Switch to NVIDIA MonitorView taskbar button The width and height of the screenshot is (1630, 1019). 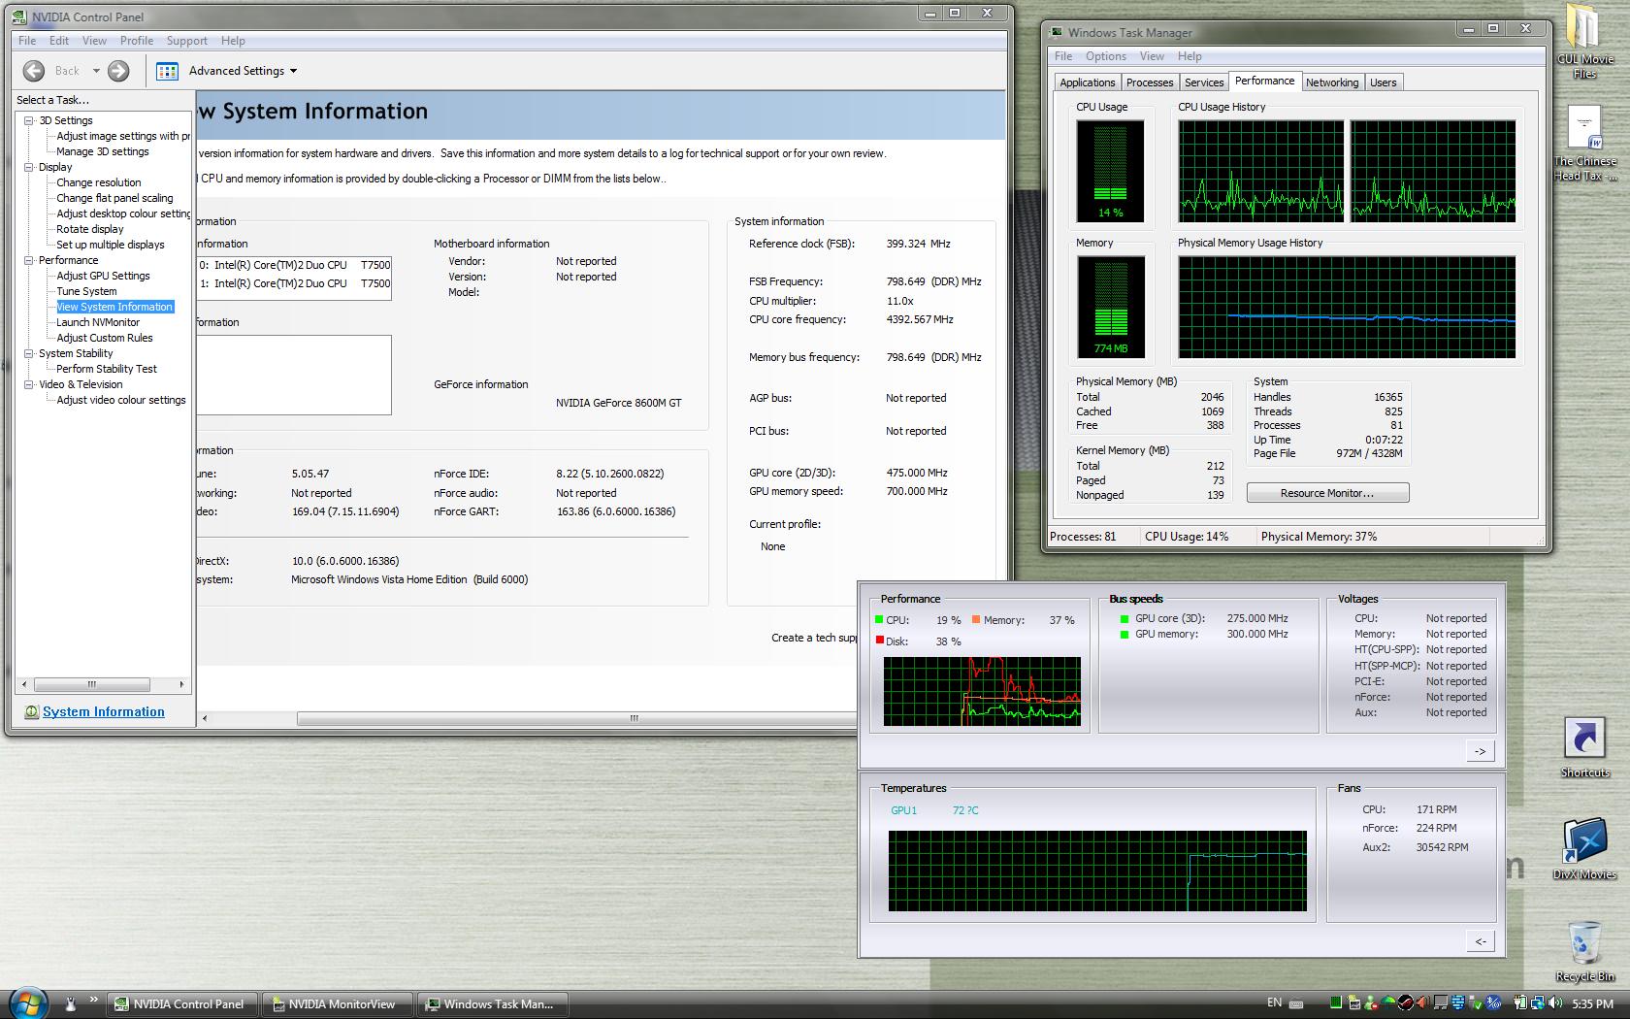coord(336,1004)
